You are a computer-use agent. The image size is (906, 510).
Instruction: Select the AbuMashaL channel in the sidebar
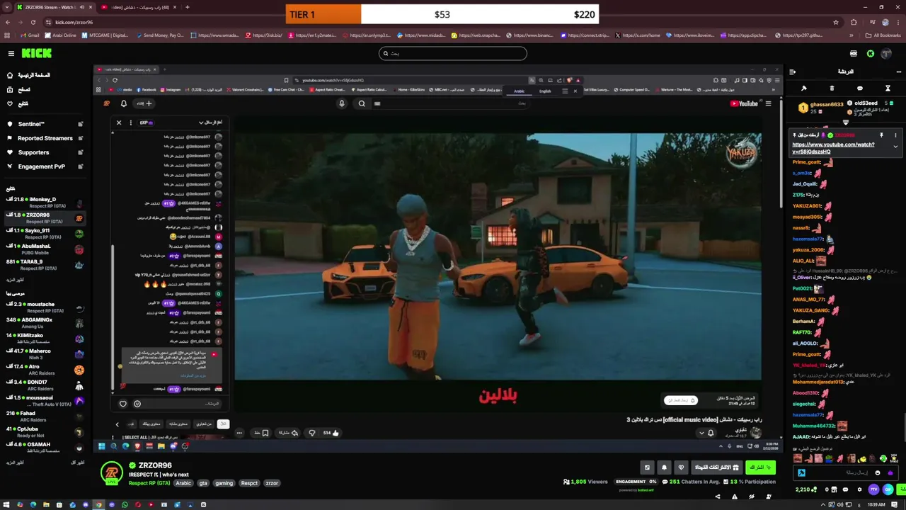coord(45,249)
